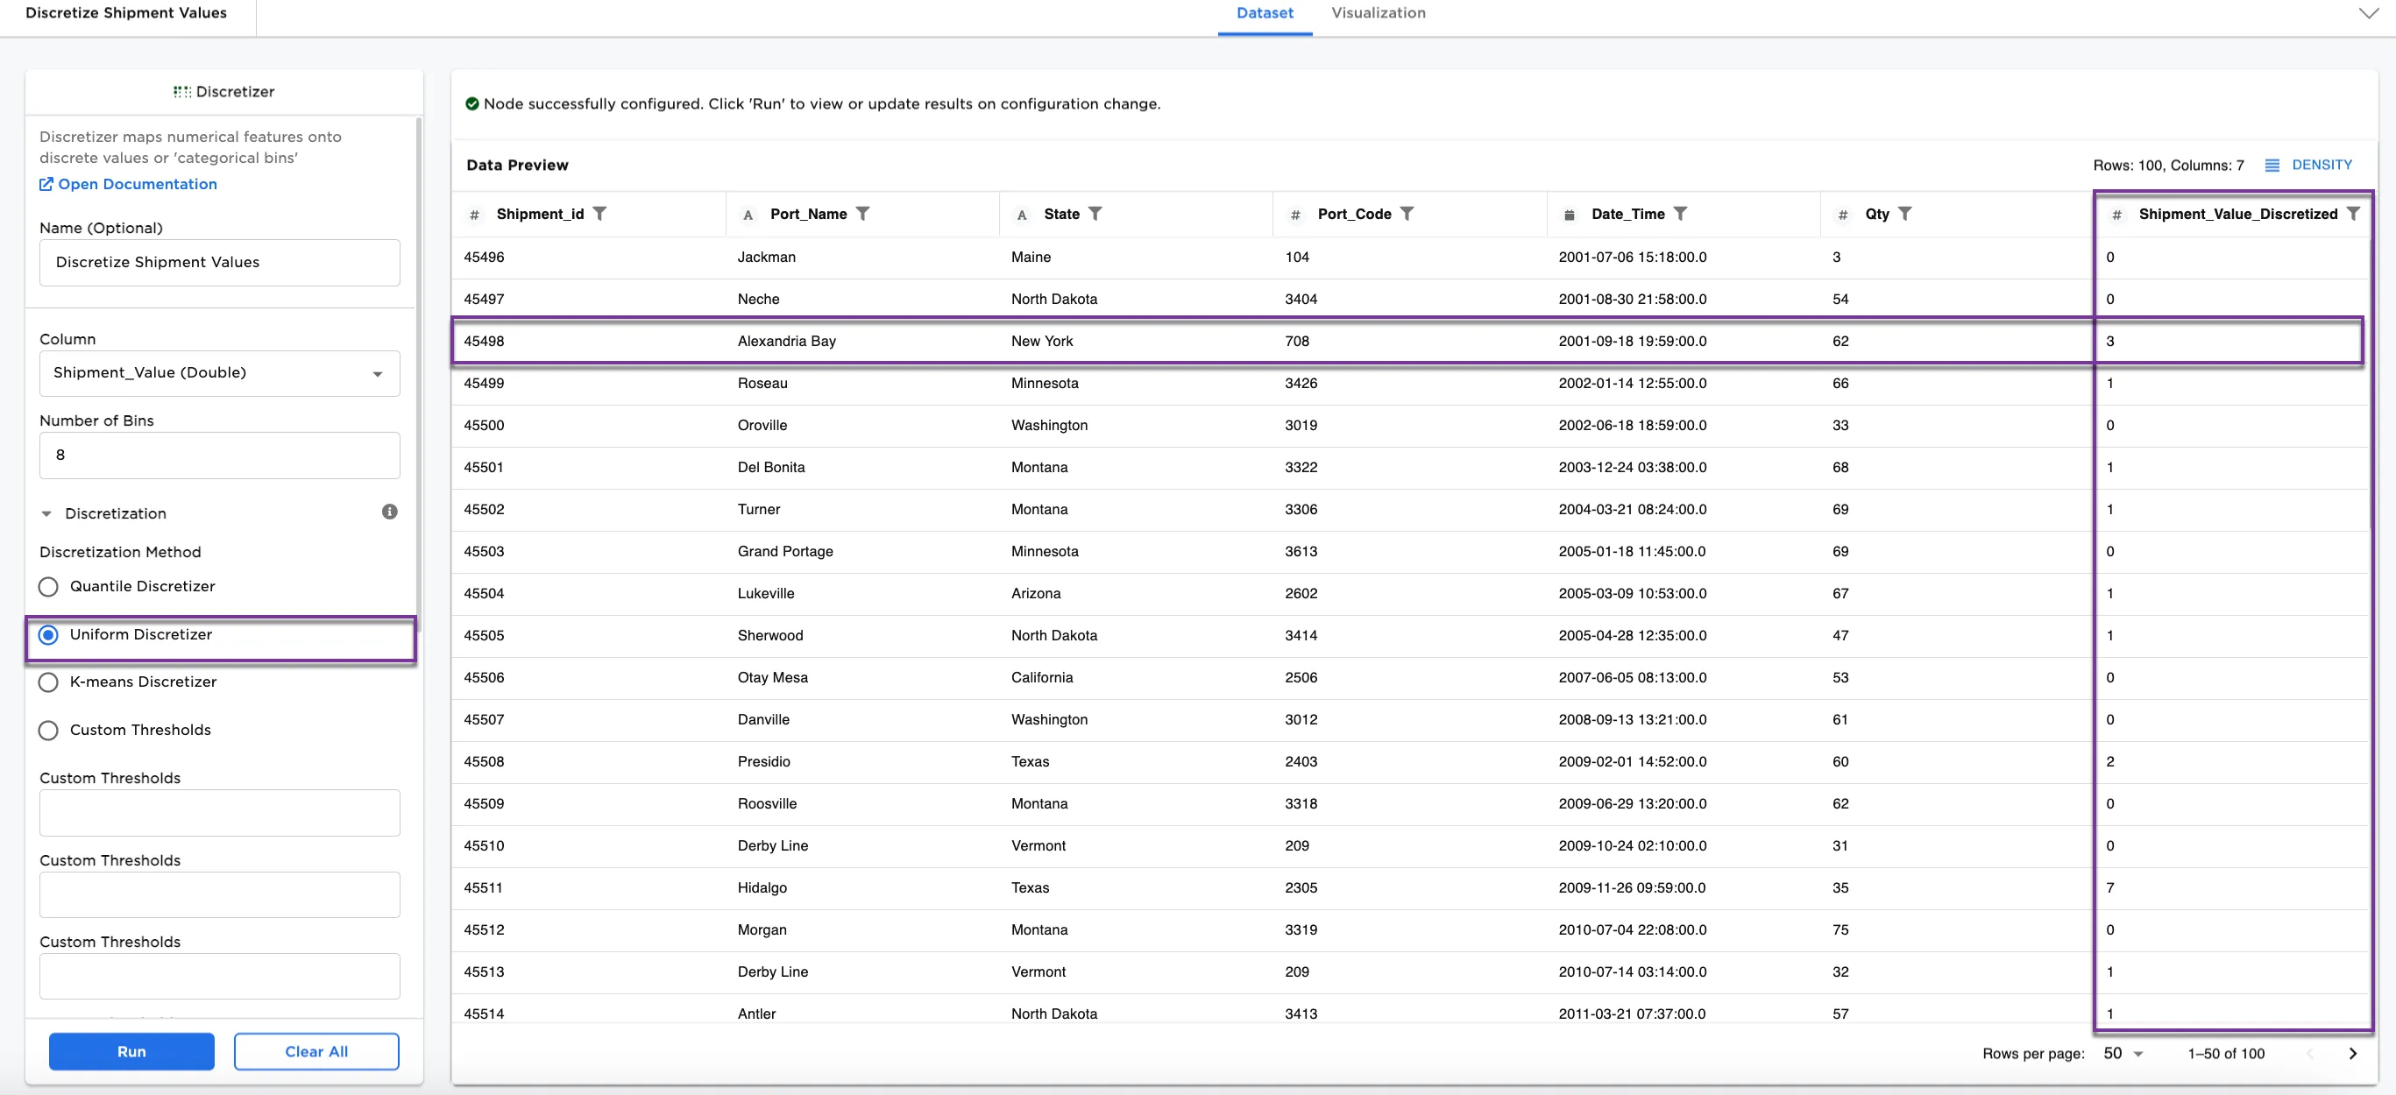Collapse the Discretization section
The image size is (2396, 1095).
click(x=46, y=513)
